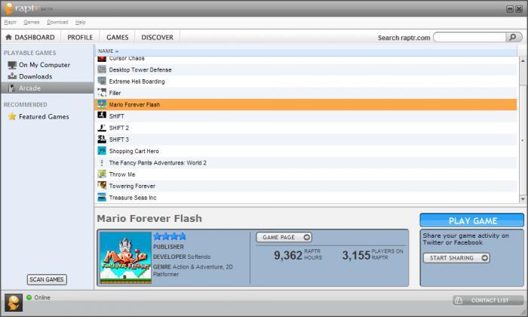Viewport: 528px width, 317px height.
Task: Open the Games menu
Action: coord(32,22)
